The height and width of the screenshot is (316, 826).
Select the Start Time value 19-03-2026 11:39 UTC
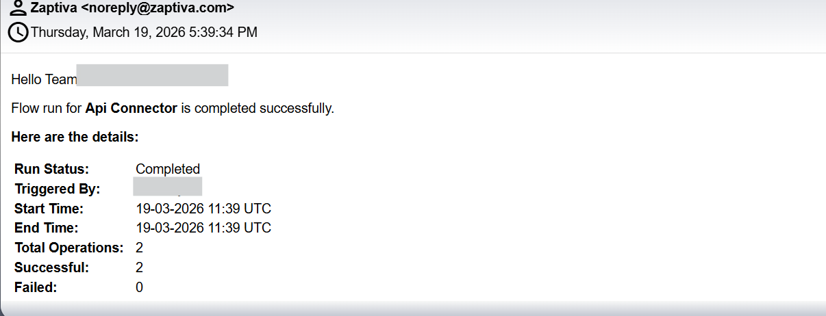203,209
